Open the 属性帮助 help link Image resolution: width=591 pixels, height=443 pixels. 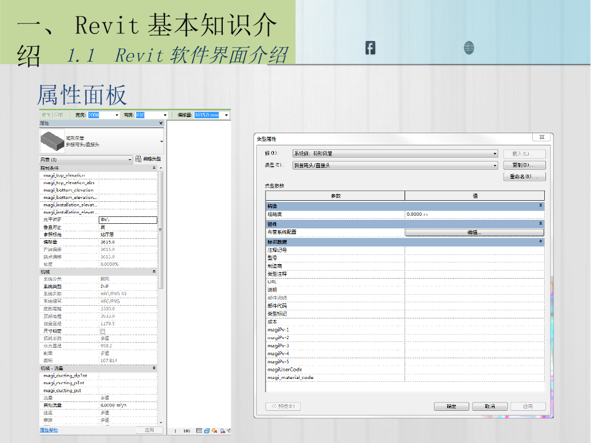tap(48, 430)
